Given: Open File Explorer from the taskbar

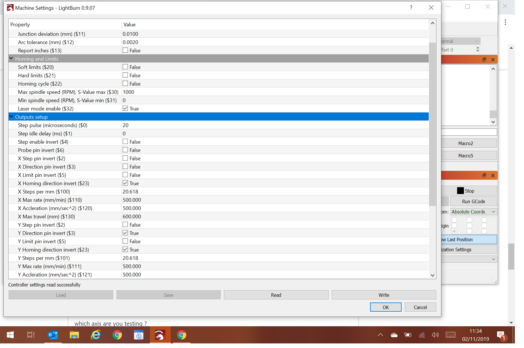Looking at the screenshot, I should click(74, 335).
